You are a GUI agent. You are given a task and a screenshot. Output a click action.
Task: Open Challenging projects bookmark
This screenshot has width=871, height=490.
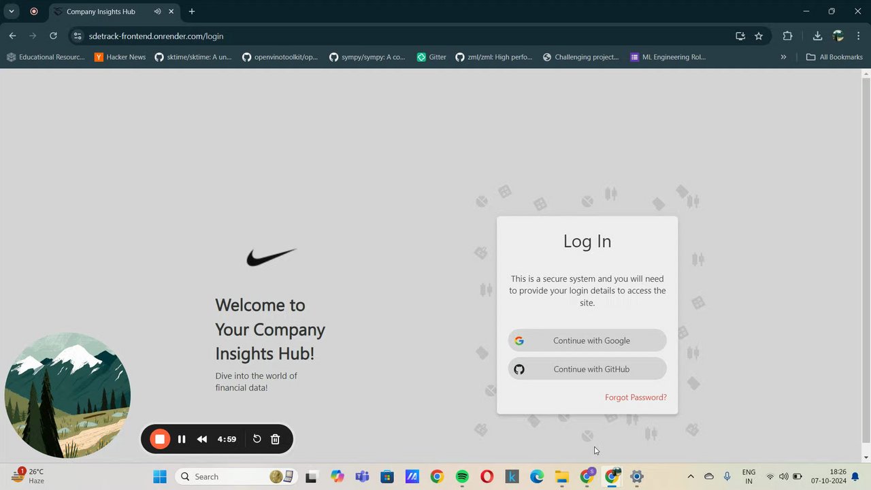point(581,57)
